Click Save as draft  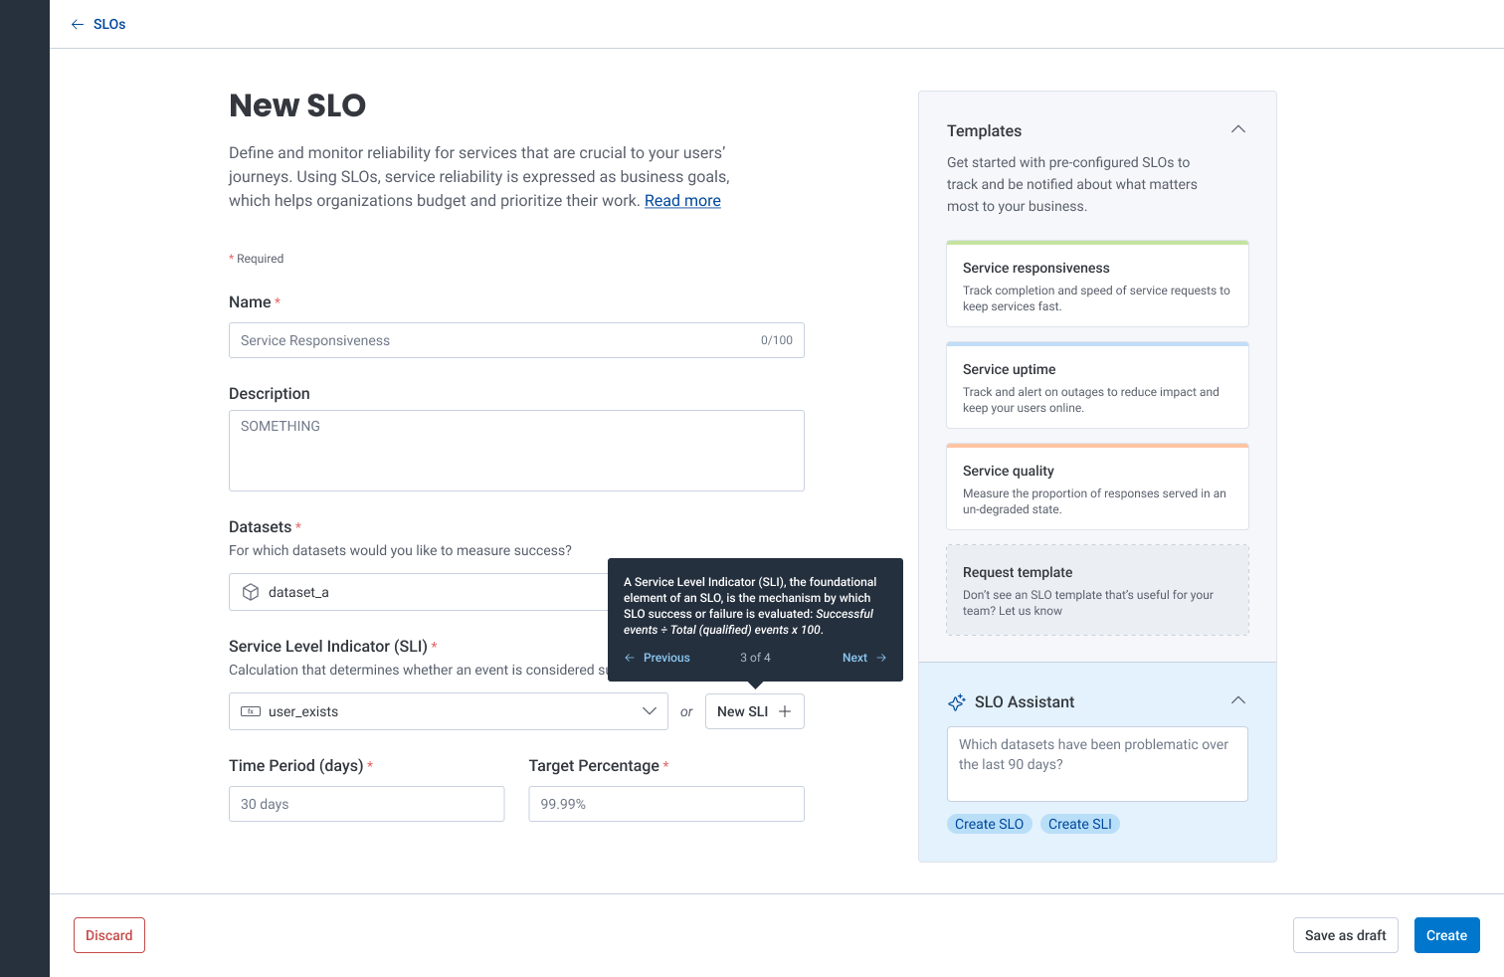(1346, 935)
